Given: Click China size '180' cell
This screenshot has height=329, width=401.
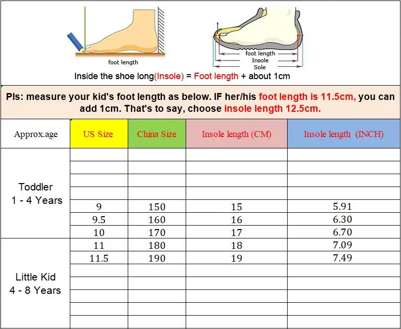Looking at the screenshot, I should 157,245.
